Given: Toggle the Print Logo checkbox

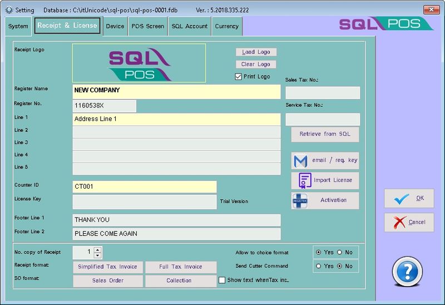Looking at the screenshot, I should (x=239, y=77).
